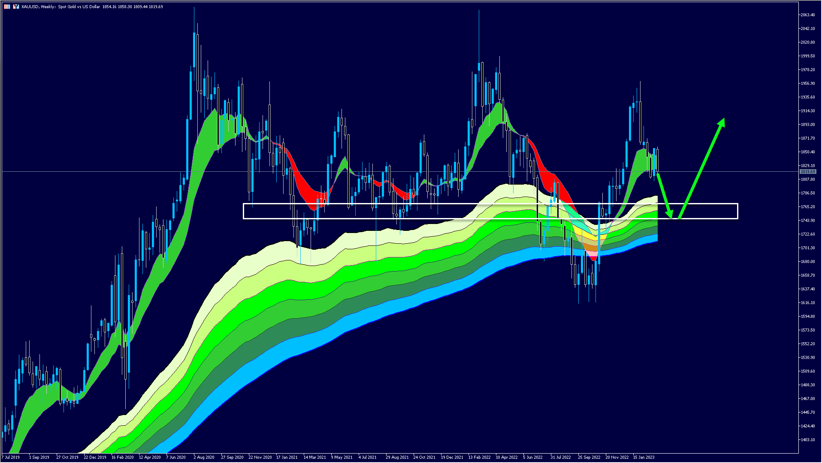Click the 22 Dec 2019 date label
Image resolution: width=822 pixels, height=463 pixels.
point(95,457)
